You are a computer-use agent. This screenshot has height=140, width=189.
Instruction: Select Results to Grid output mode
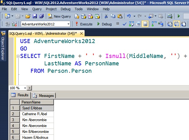click(x=177, y=24)
